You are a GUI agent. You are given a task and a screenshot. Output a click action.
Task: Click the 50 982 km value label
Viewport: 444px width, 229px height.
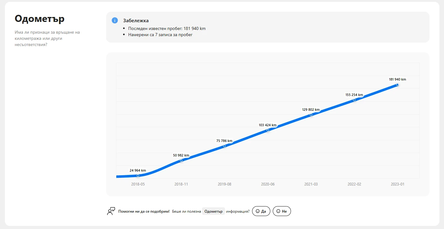[181, 155]
